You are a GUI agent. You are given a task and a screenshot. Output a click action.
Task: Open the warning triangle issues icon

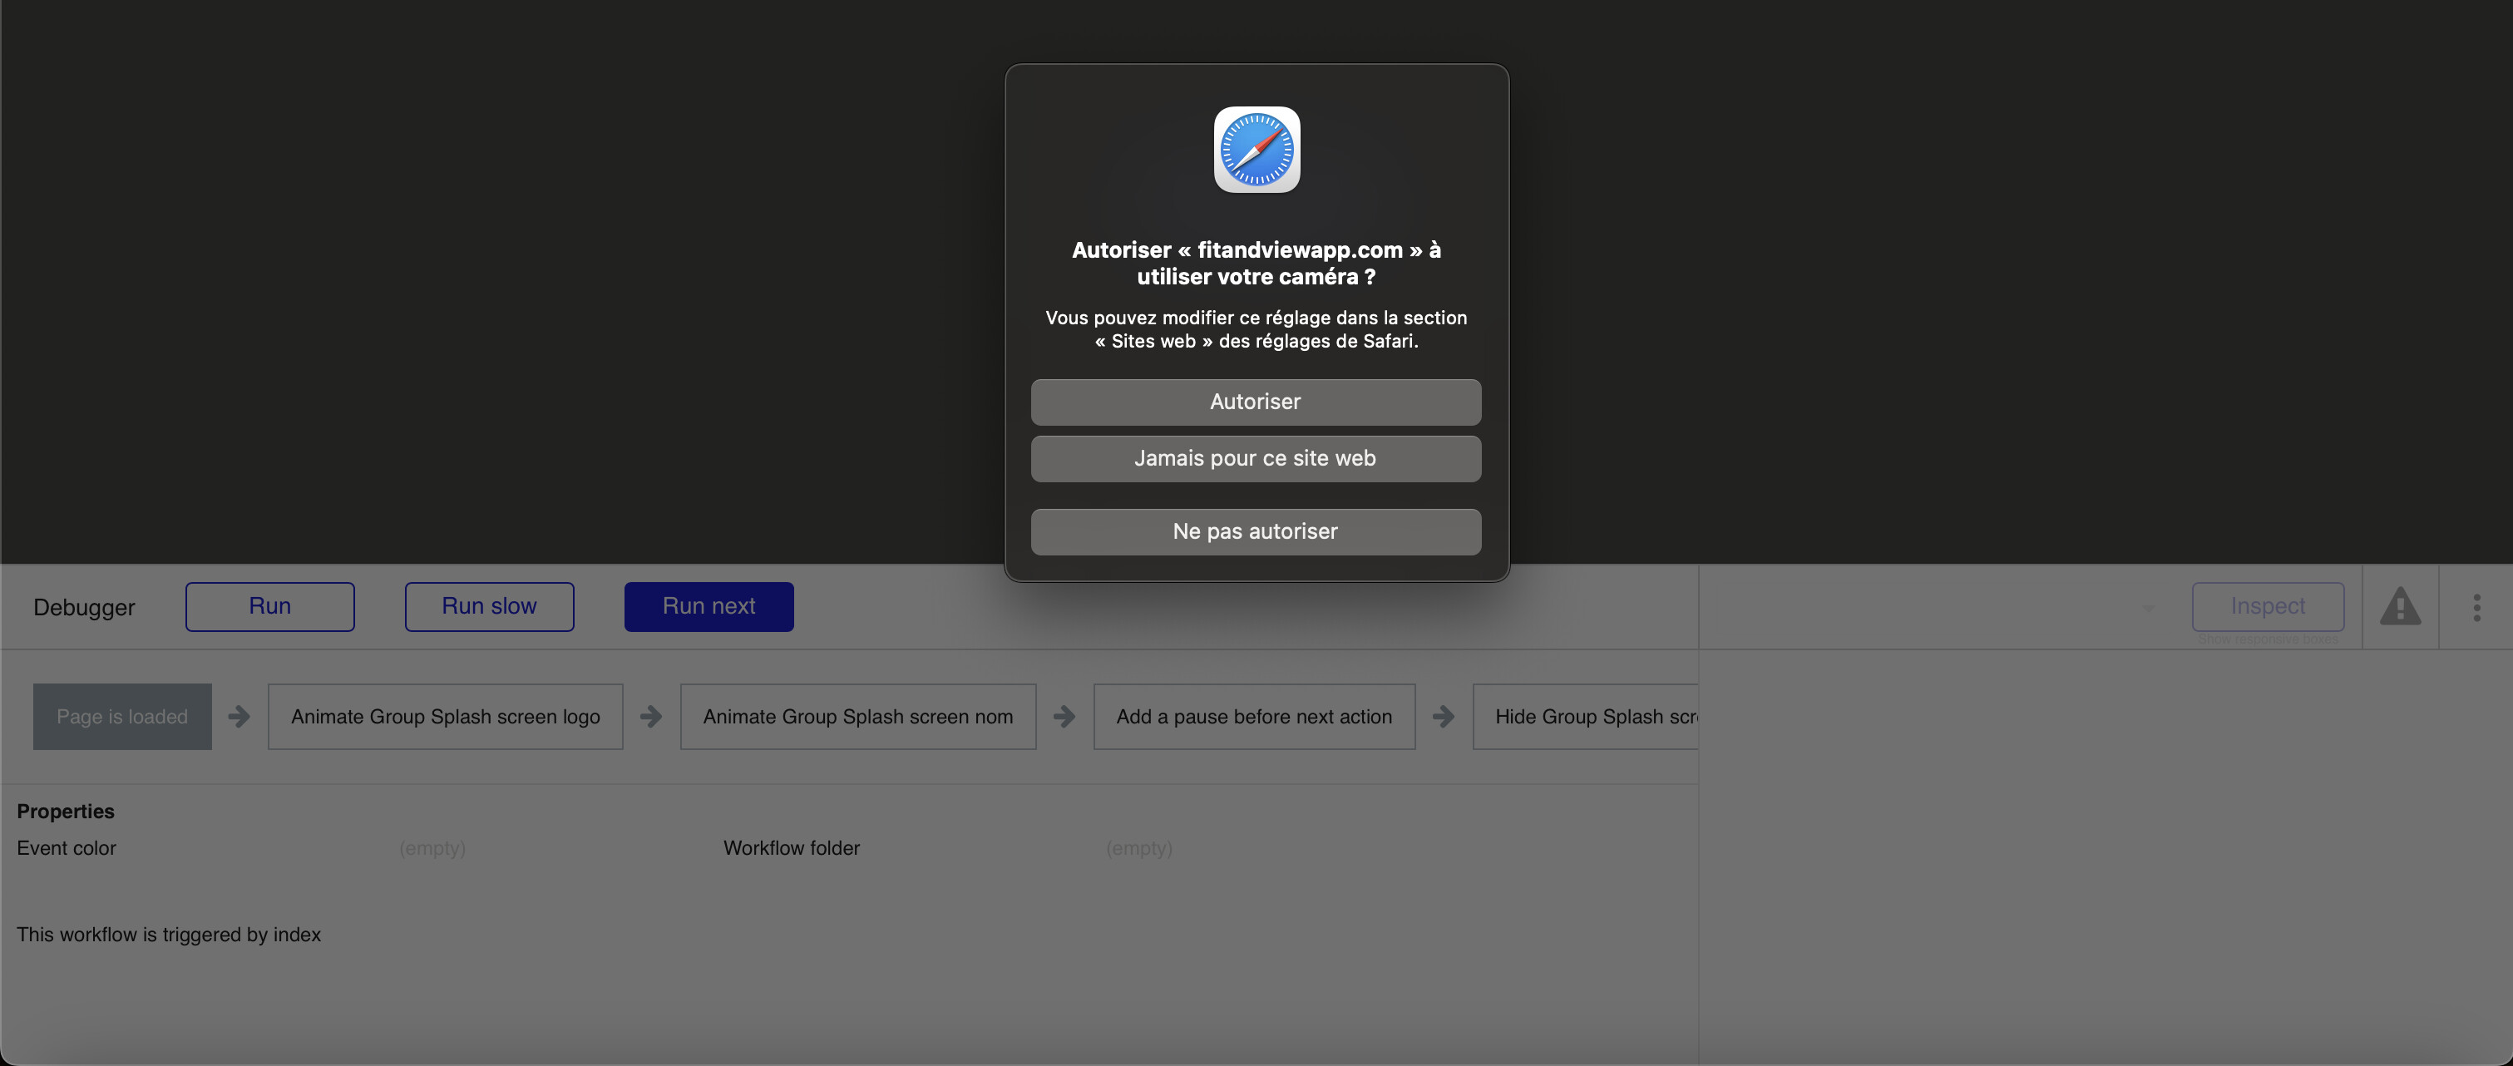tap(2400, 607)
